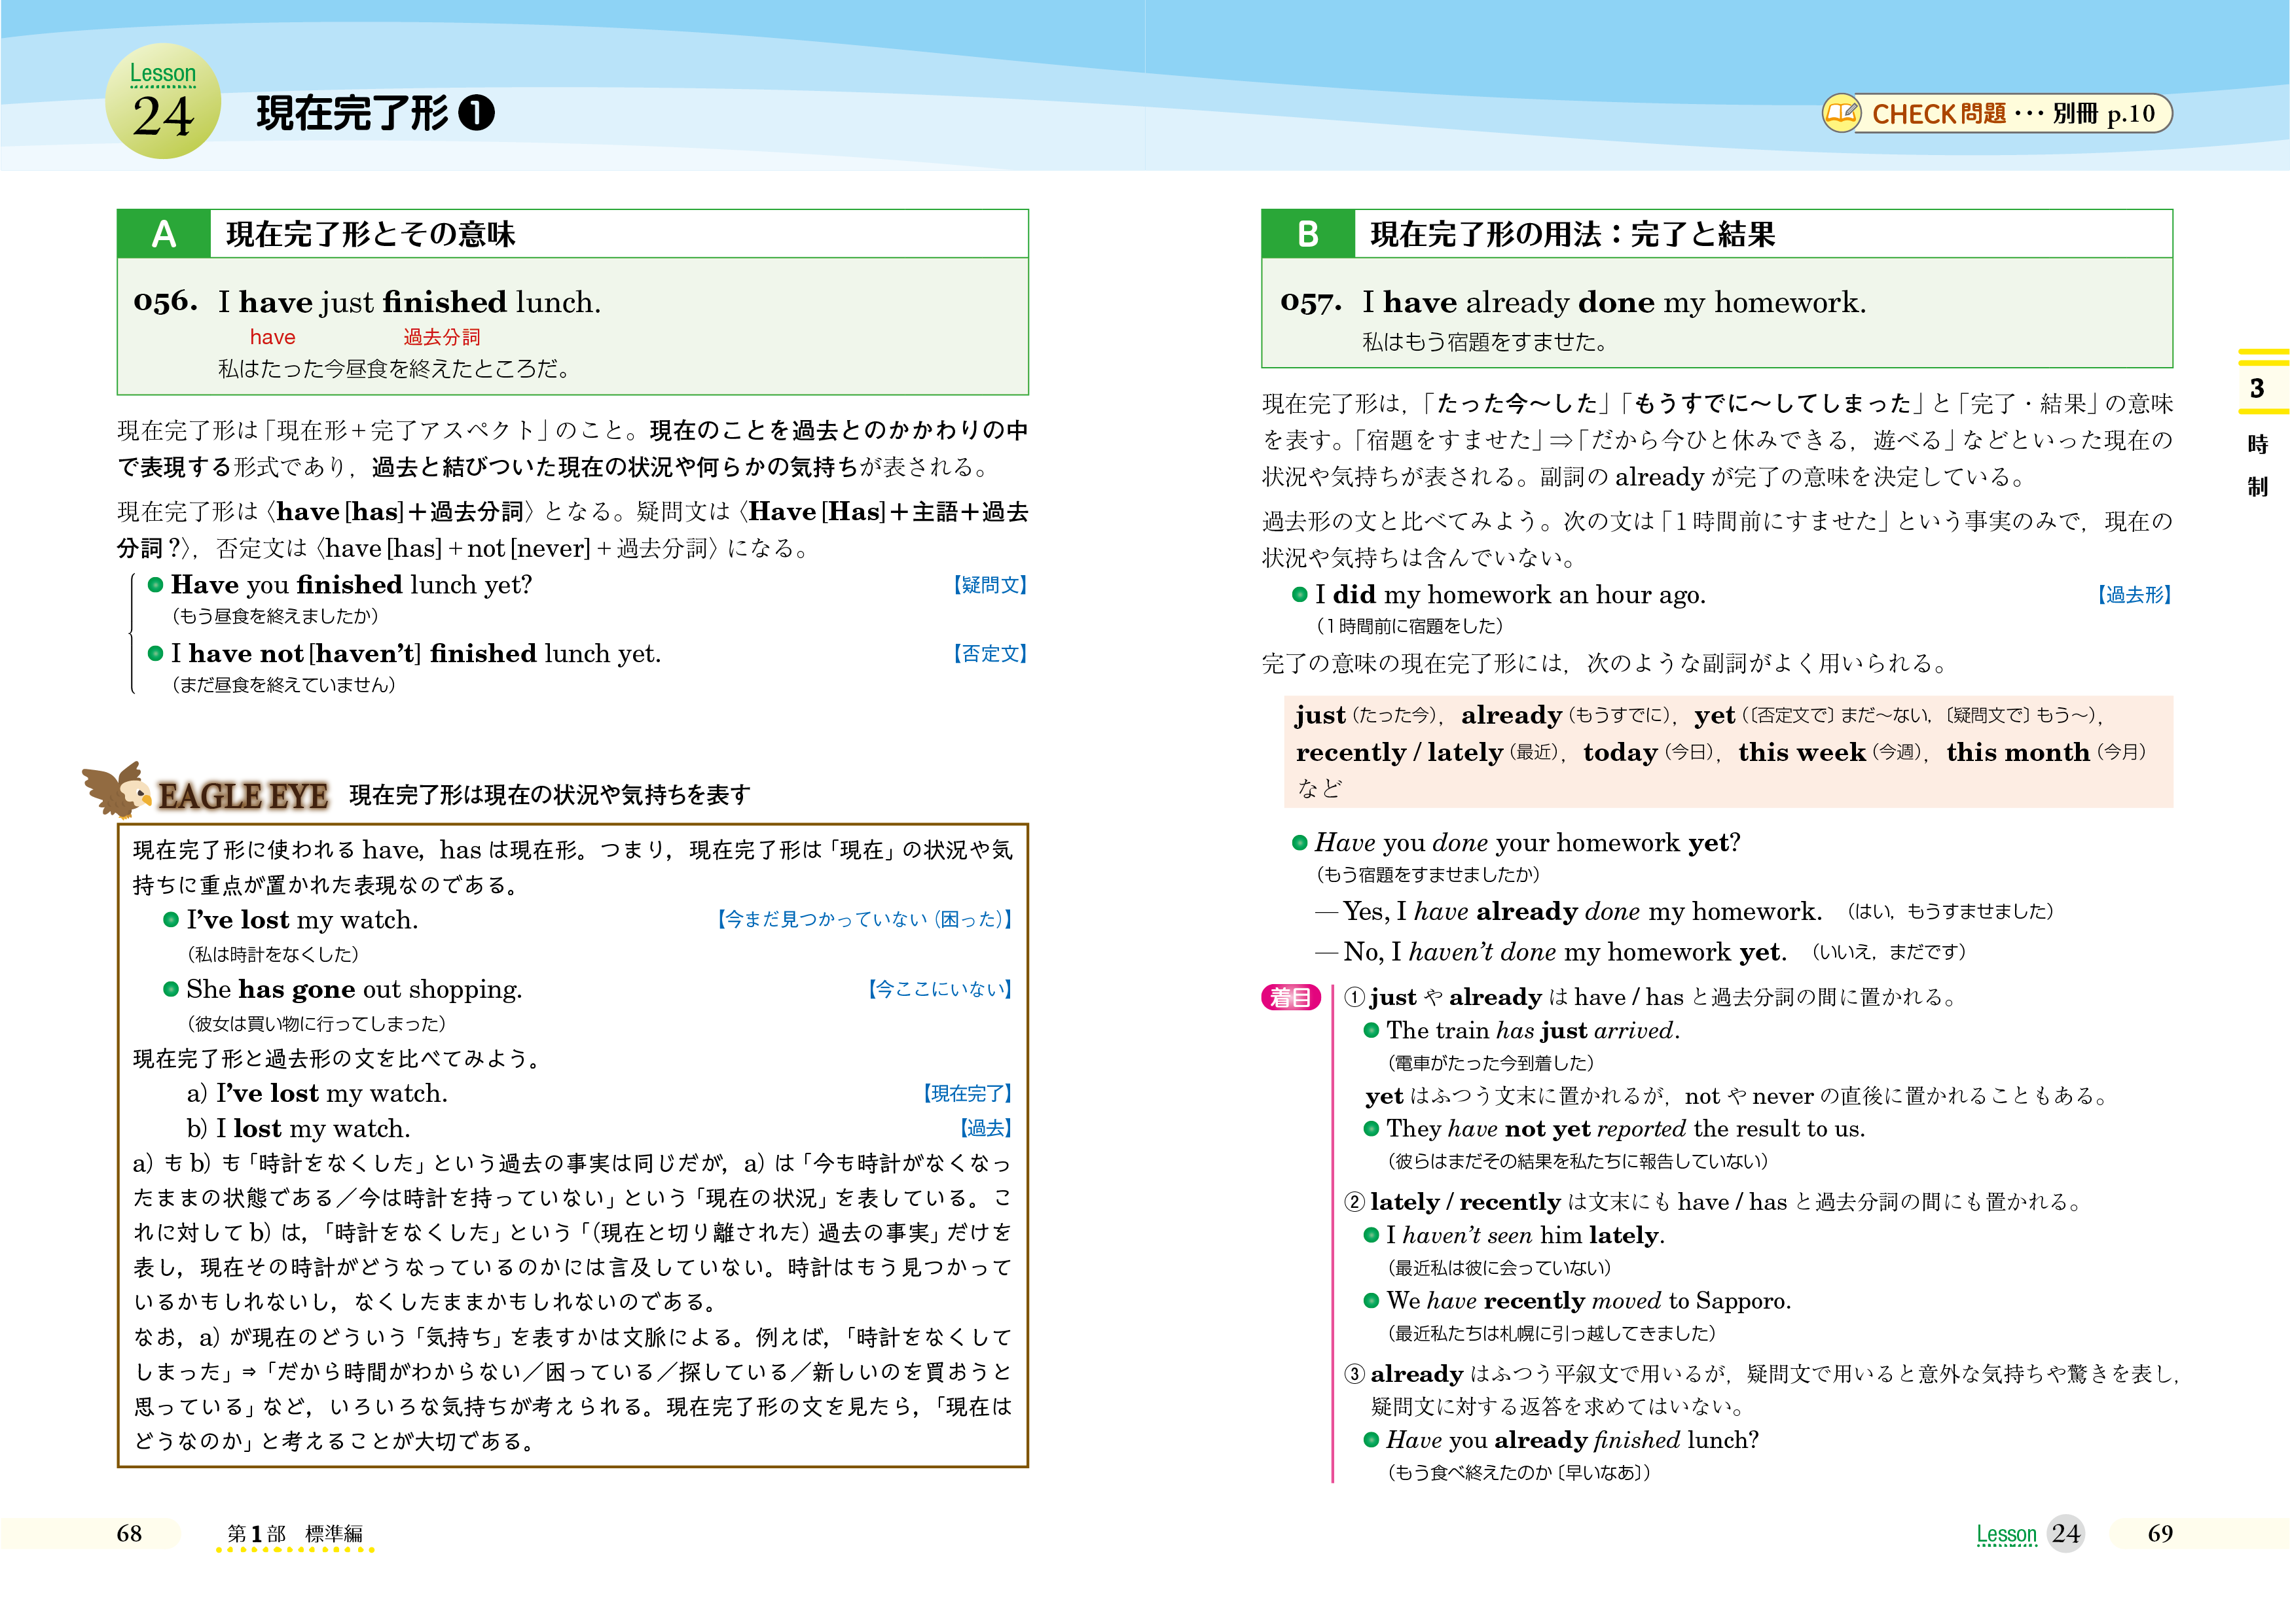The height and width of the screenshot is (1624, 2290).
Task: Click the Lesson link in page footer
Action: tap(2006, 1534)
